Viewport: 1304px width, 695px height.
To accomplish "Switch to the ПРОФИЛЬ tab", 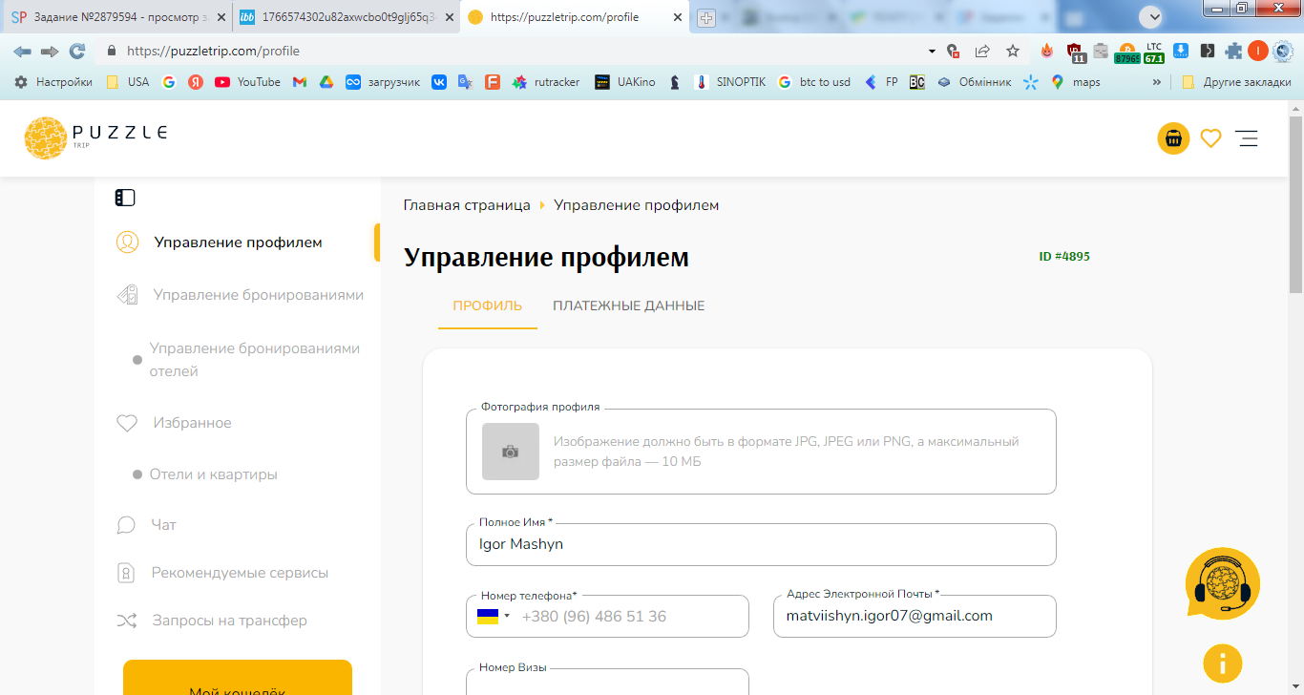I will click(x=488, y=306).
